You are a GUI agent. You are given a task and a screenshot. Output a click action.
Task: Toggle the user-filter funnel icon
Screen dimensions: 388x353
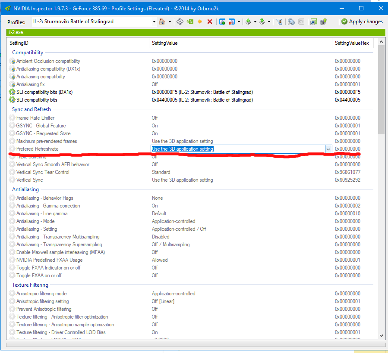[279, 22]
